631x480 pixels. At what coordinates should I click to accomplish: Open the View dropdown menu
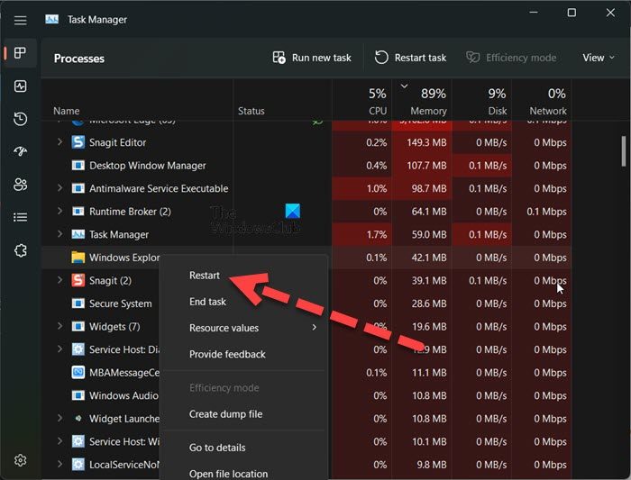point(599,58)
